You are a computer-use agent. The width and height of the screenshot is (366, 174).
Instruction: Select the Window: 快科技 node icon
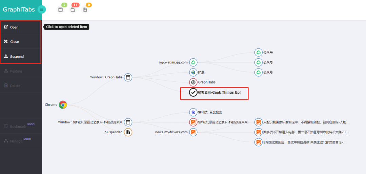(128, 122)
